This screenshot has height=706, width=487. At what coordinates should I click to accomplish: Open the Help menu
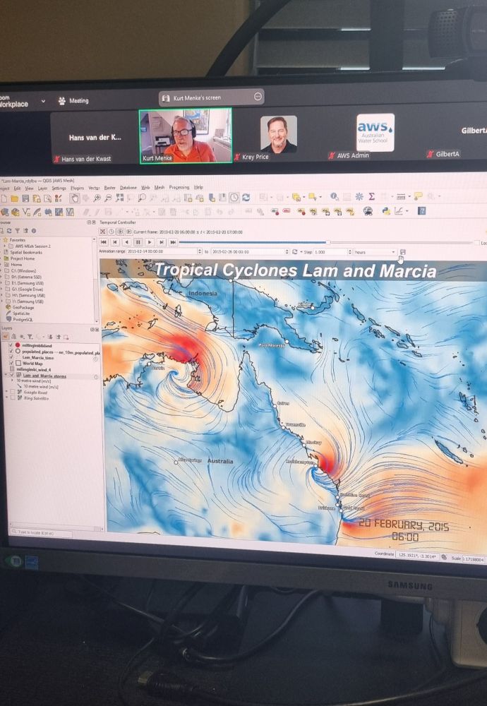198,187
